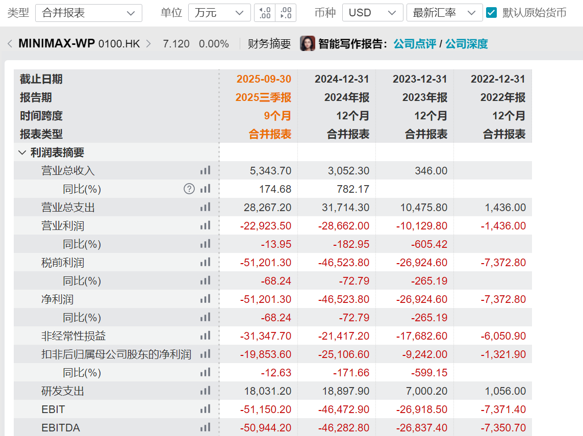
Task: Click the help question mark by 同比(%)
Action: 189,189
